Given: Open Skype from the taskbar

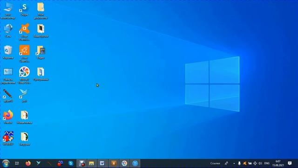Looking at the screenshot, I should point(71,163).
